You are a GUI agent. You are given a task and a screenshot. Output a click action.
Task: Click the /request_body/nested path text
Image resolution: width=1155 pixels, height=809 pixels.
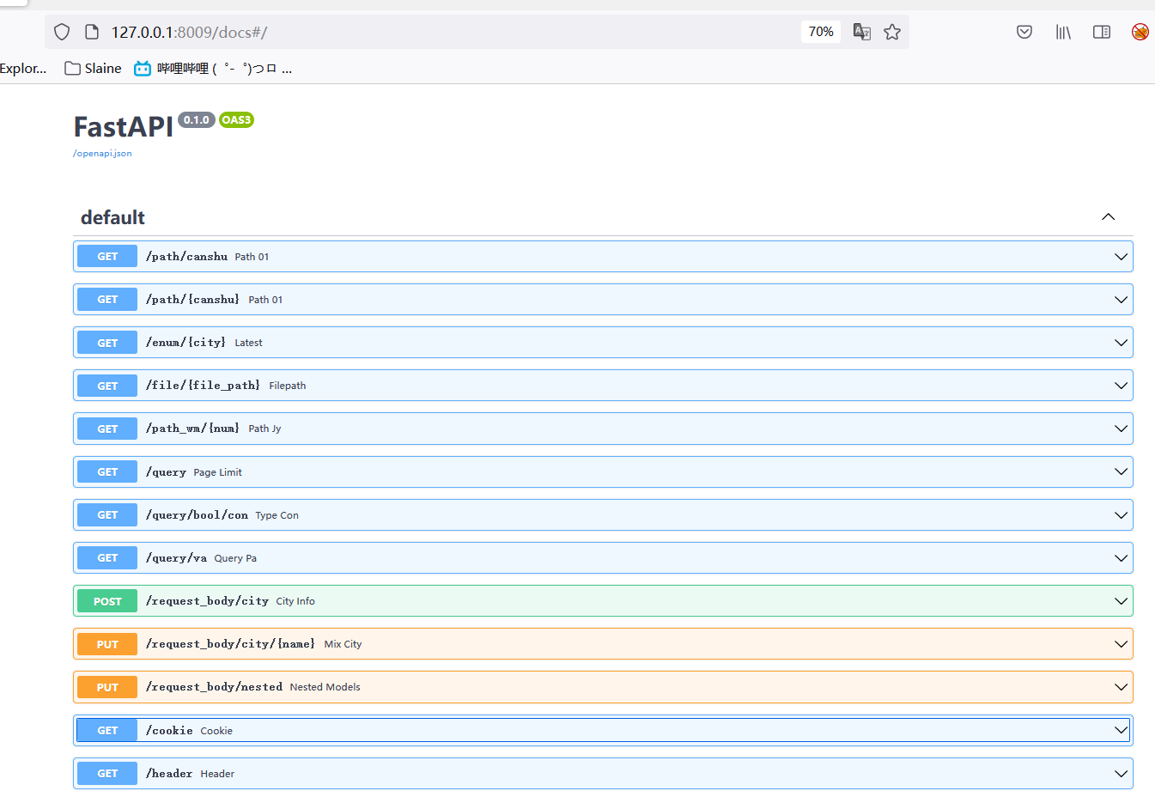(x=214, y=687)
